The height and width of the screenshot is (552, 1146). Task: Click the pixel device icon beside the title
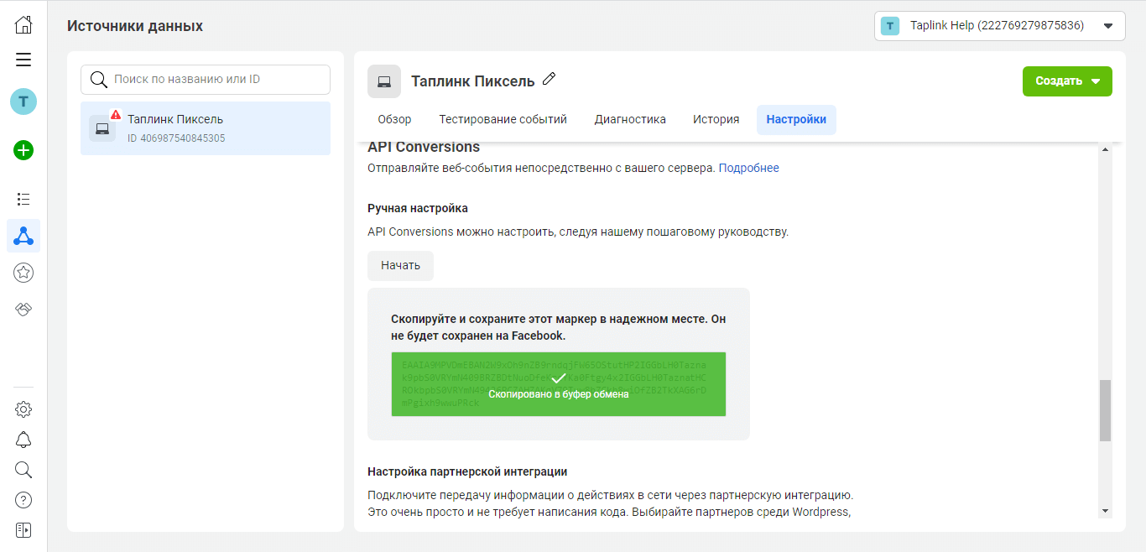(384, 81)
